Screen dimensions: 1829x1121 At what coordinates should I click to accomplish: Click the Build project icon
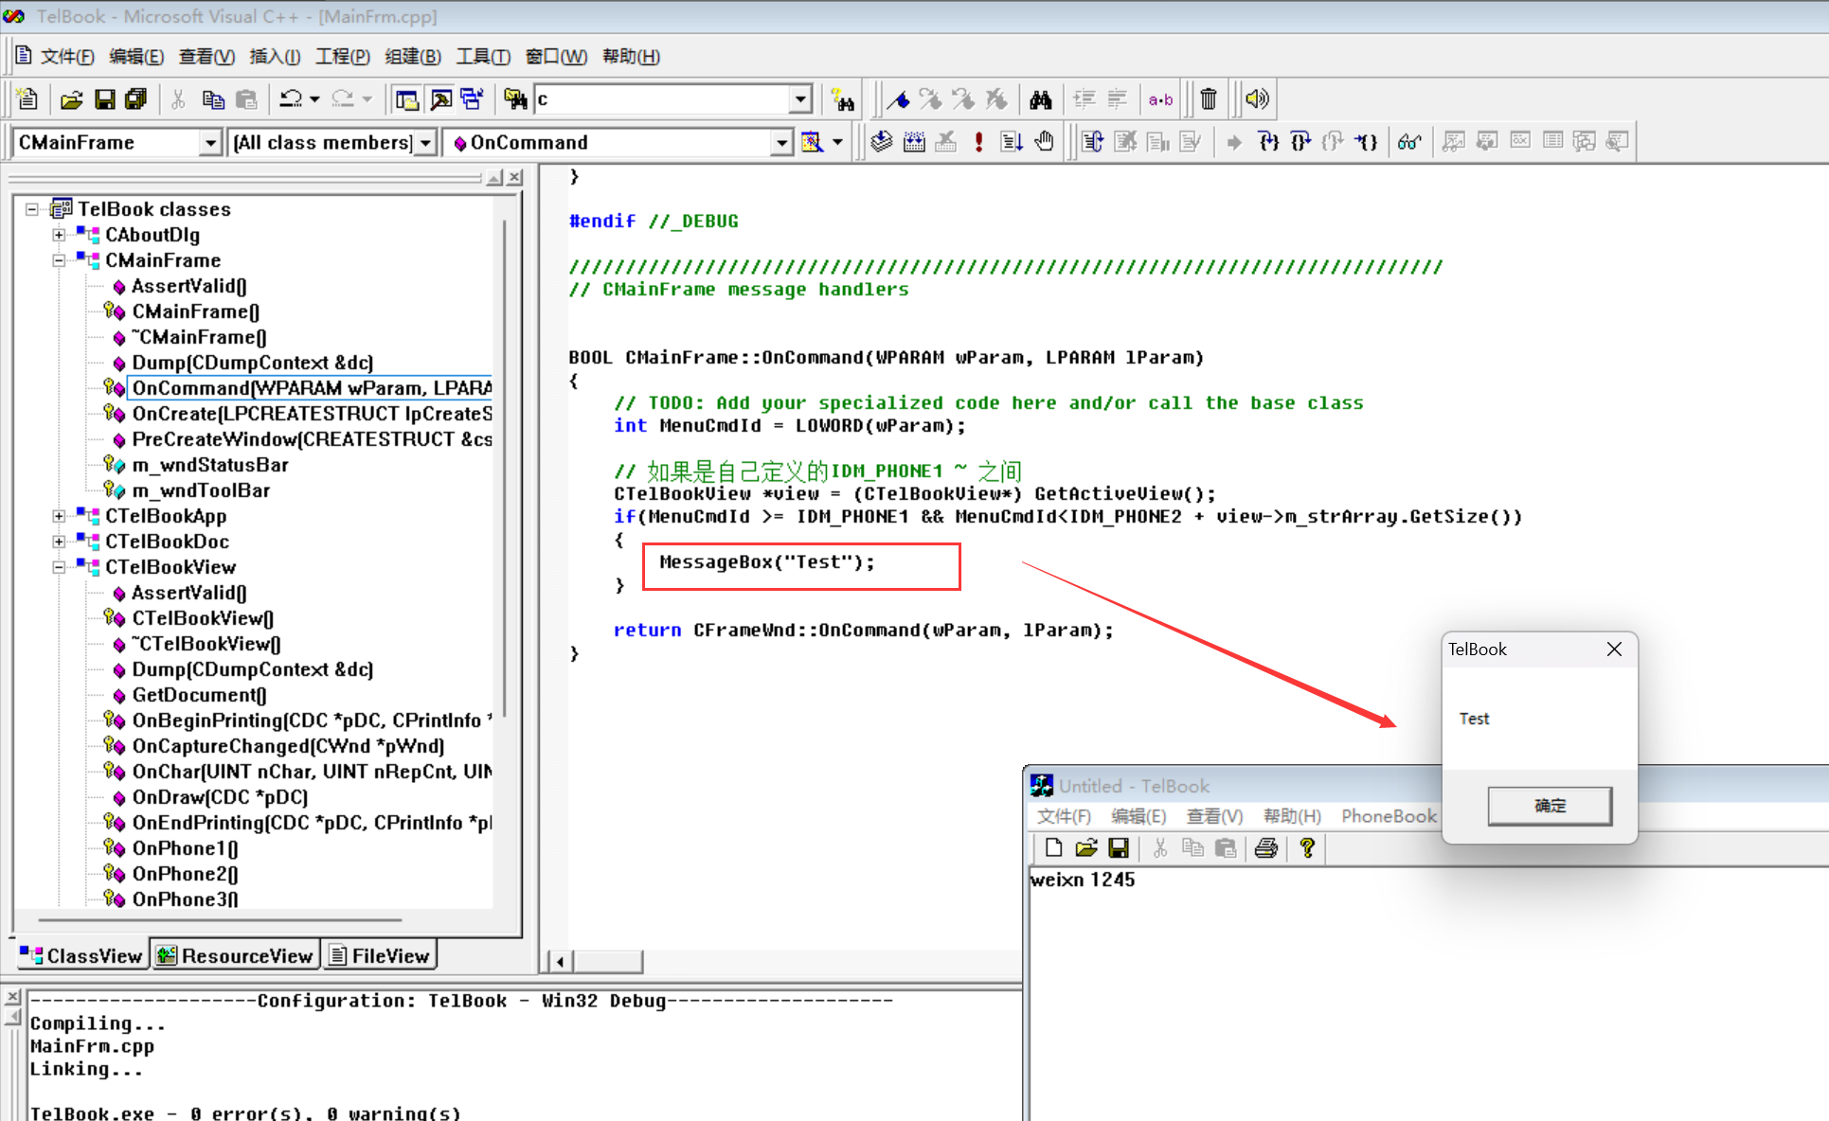914,142
